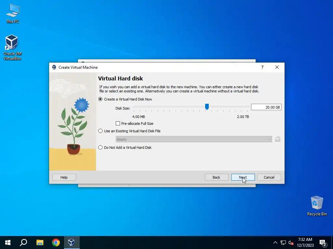Image resolution: width=333 pixels, height=249 pixels.
Task: Click the Next button
Action: tap(243, 177)
